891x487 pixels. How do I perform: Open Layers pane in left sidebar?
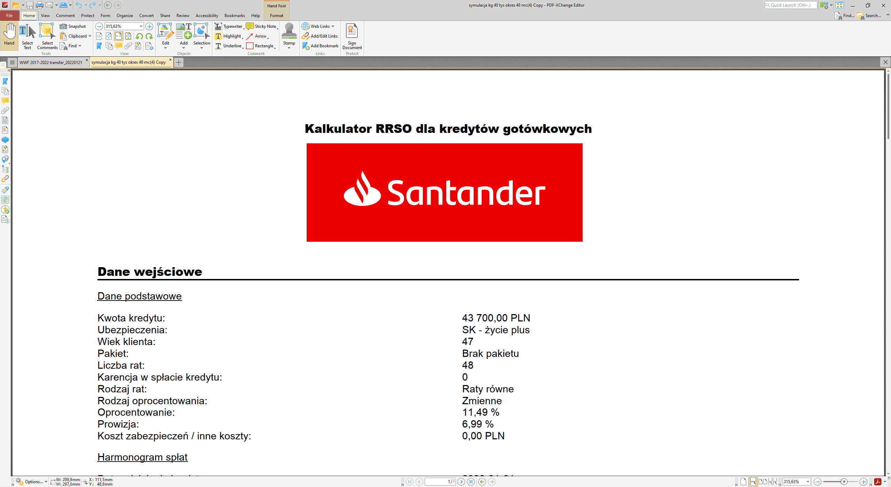click(5, 140)
